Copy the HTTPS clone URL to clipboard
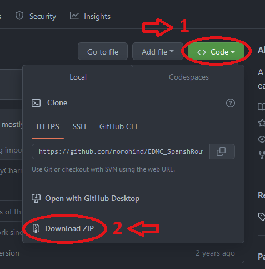 [x=222, y=151]
